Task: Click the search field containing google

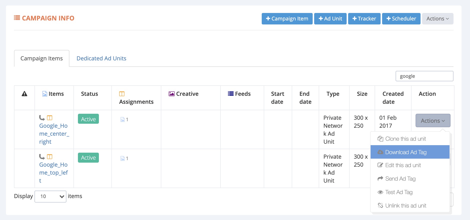Action: point(424,76)
